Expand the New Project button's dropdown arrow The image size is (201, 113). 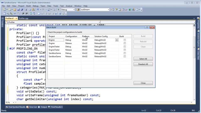[7, 10]
